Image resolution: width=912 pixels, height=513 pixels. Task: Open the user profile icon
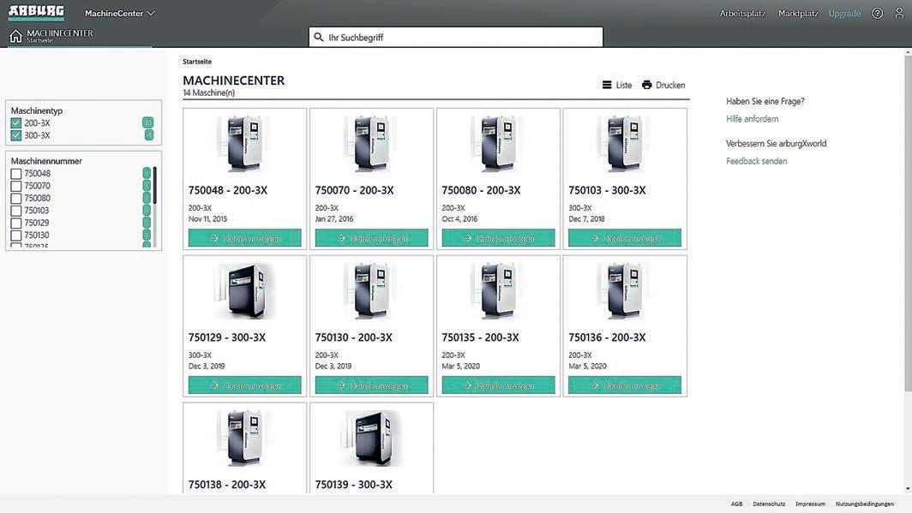[x=899, y=14]
